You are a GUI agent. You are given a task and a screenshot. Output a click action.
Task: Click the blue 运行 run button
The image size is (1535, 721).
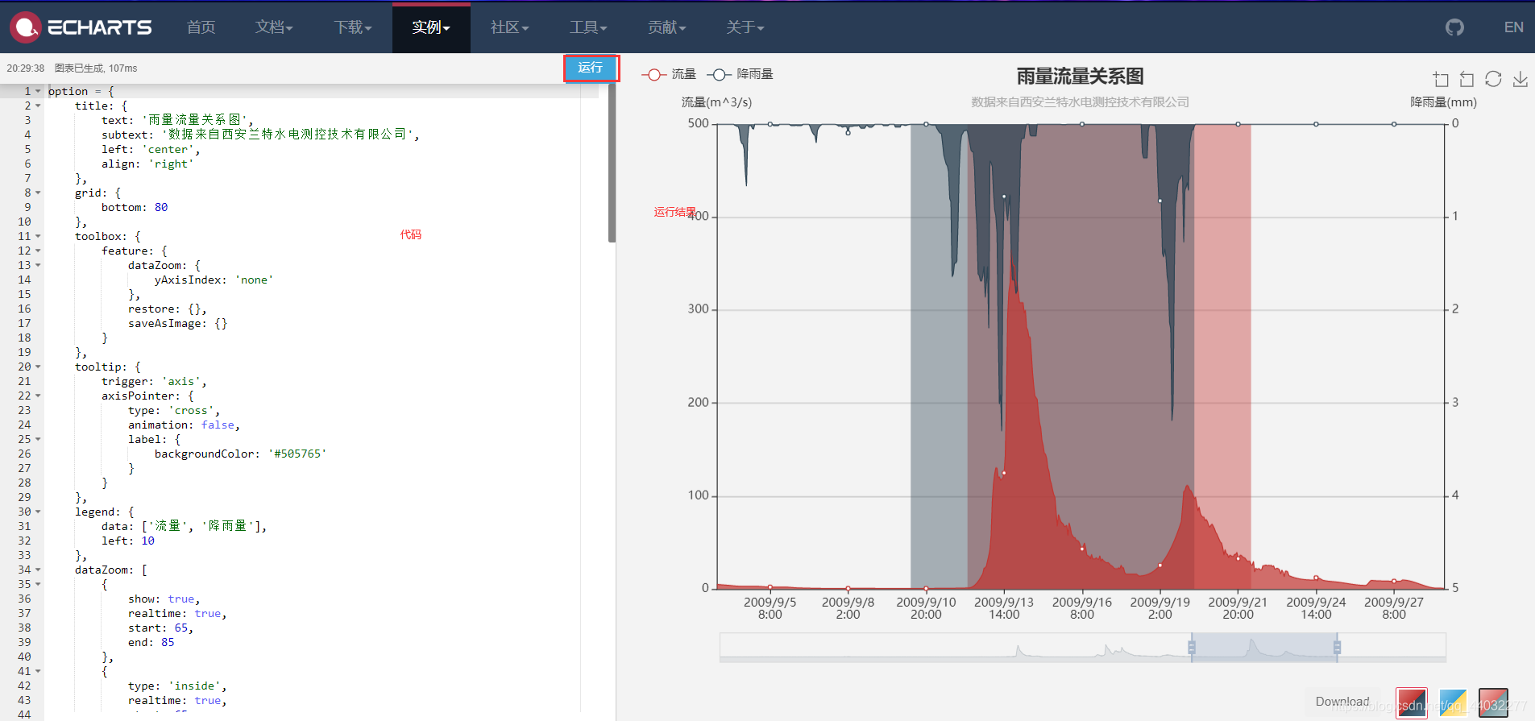coord(591,68)
